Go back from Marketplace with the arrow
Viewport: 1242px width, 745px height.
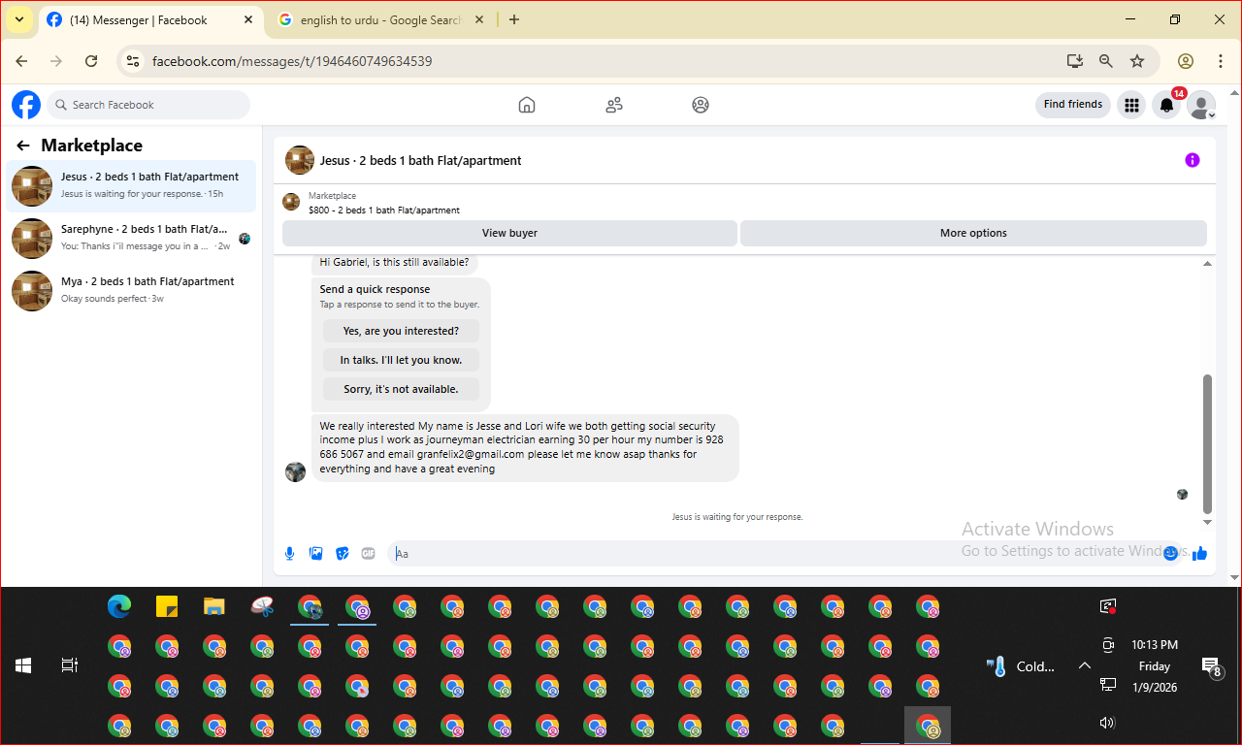click(x=23, y=146)
